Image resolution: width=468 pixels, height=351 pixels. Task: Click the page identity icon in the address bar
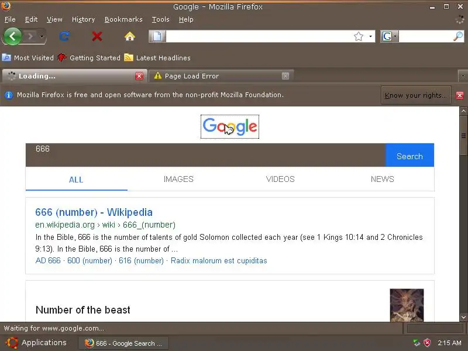coord(157,36)
